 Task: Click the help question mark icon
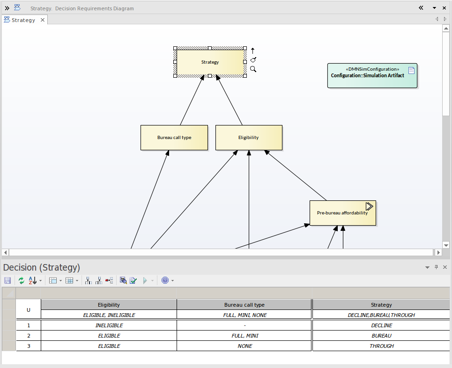coord(165,280)
